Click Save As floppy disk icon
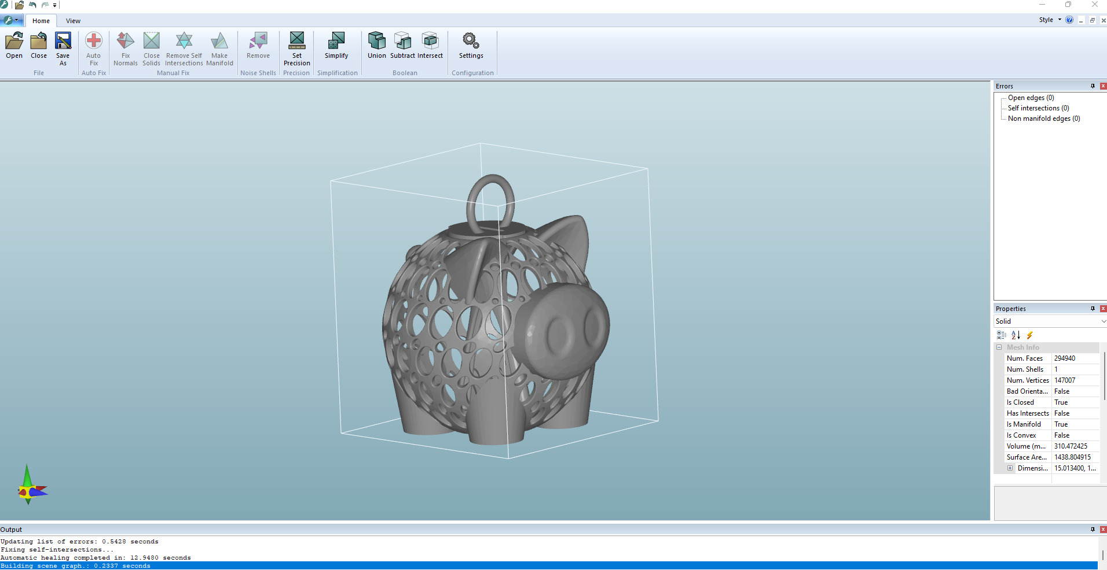1107x570 pixels. 63,49
